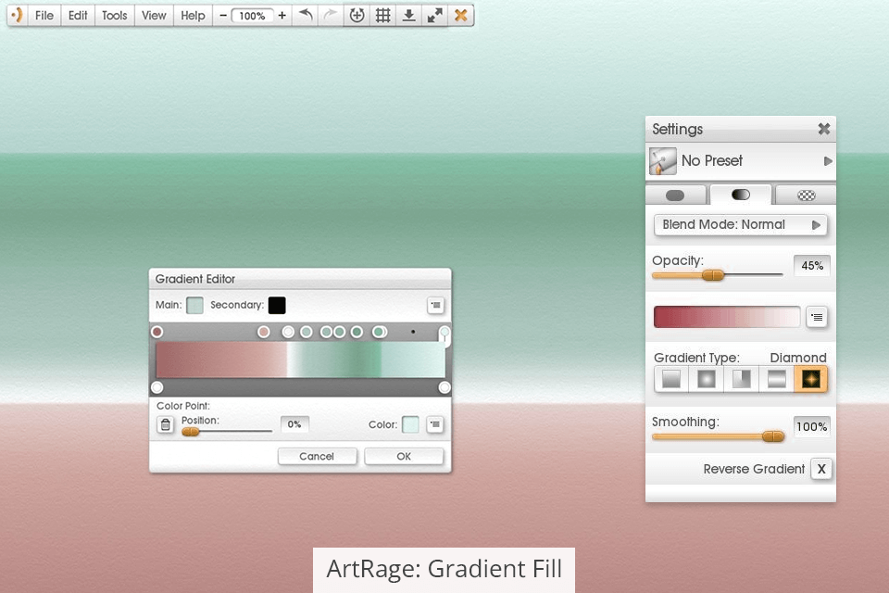The image size is (889, 593).
Task: Click the Opacity 45% value field
Action: pyautogui.click(x=812, y=266)
